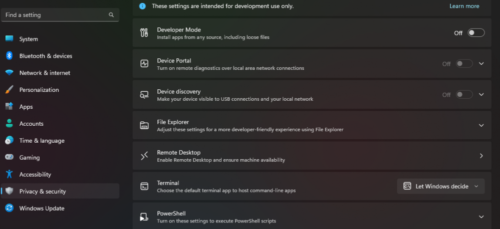Open Windows Update page
500x229 pixels.
(x=60, y=209)
